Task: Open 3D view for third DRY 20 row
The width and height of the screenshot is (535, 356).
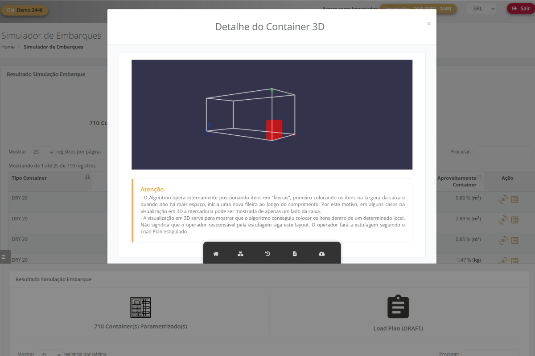Action: point(503,240)
